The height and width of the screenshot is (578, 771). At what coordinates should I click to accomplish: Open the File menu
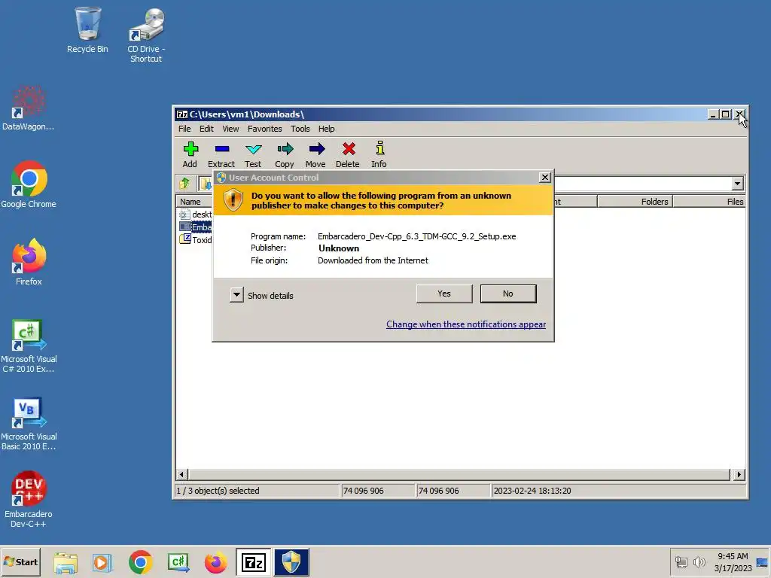click(x=184, y=129)
